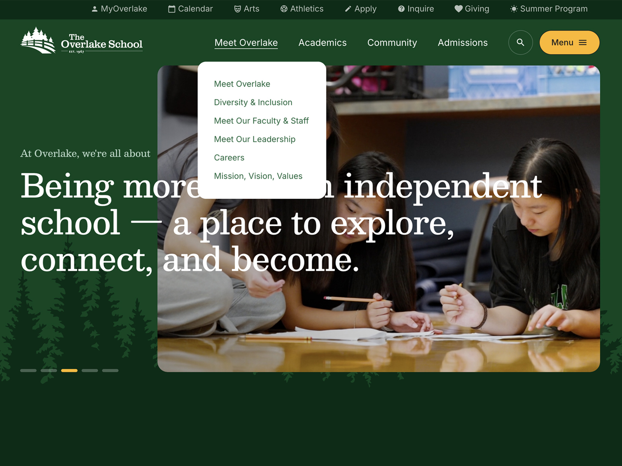Go home via The Overlake School logo
The height and width of the screenshot is (466, 622).
(x=82, y=41)
